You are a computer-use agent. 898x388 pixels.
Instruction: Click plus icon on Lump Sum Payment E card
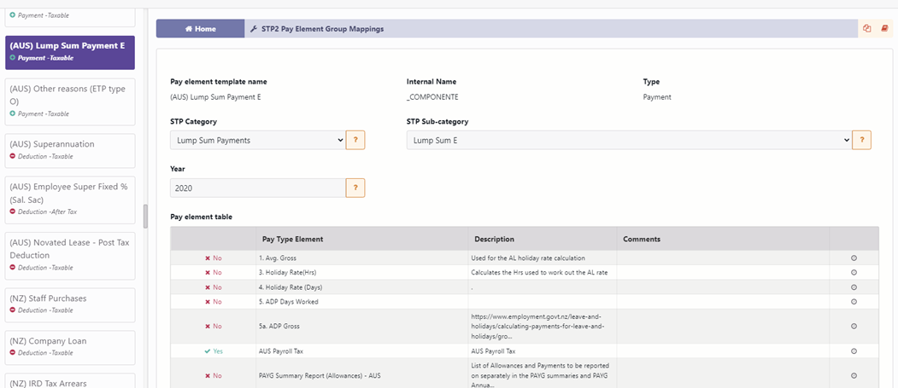13,58
